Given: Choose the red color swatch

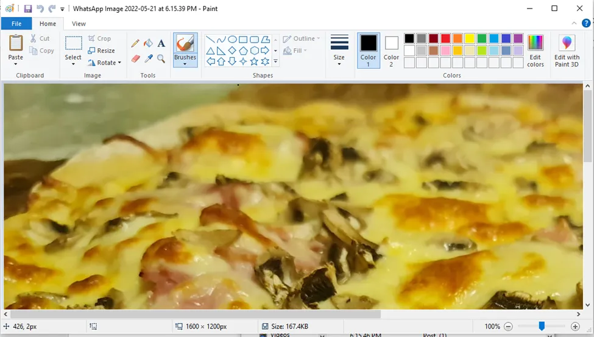Looking at the screenshot, I should [x=445, y=38].
